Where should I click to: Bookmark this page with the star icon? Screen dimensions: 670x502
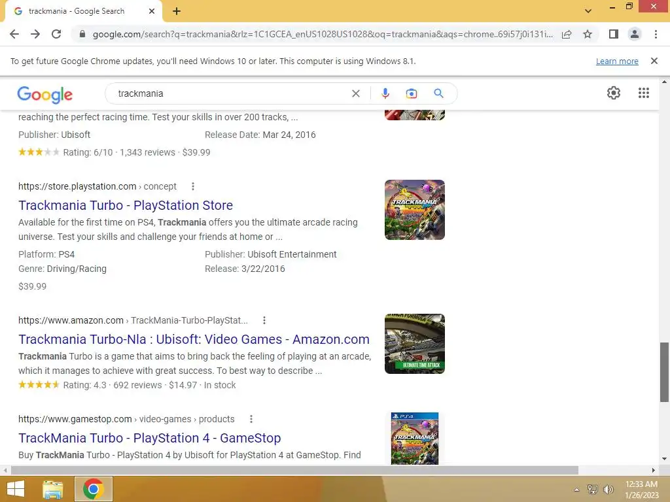588,34
